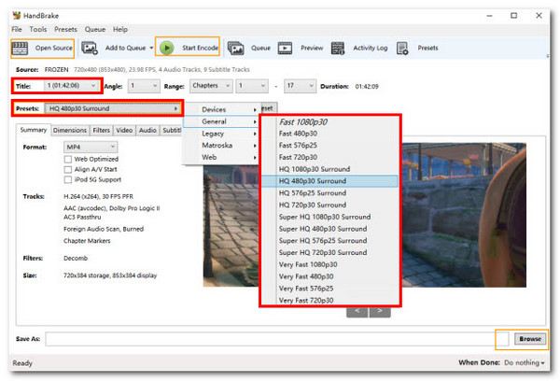Open the Queue menu in the menu bar
The height and width of the screenshot is (381, 560).
[95, 29]
